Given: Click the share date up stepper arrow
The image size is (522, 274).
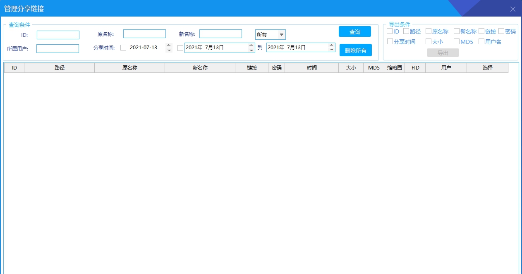Looking at the screenshot, I should pos(169,46).
